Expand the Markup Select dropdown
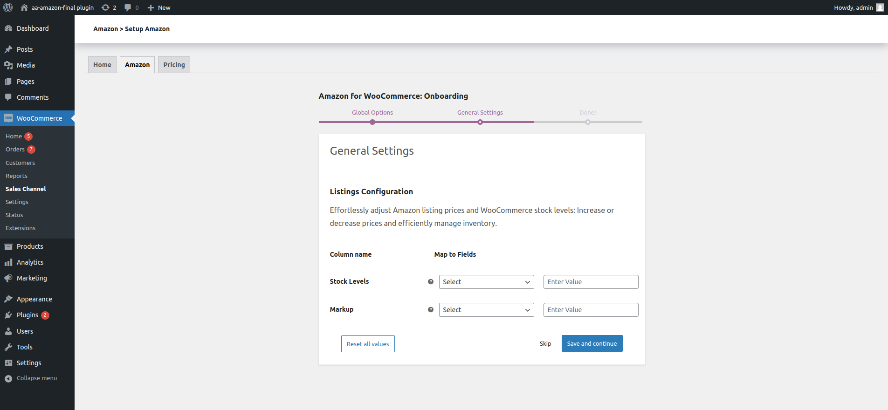 point(486,310)
